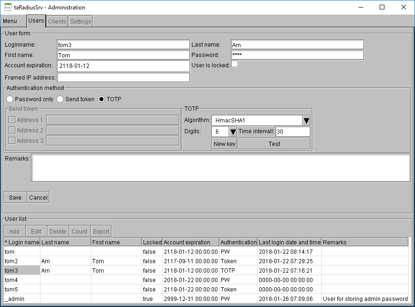
Task: Click the Test button in TOTP
Action: (274, 144)
